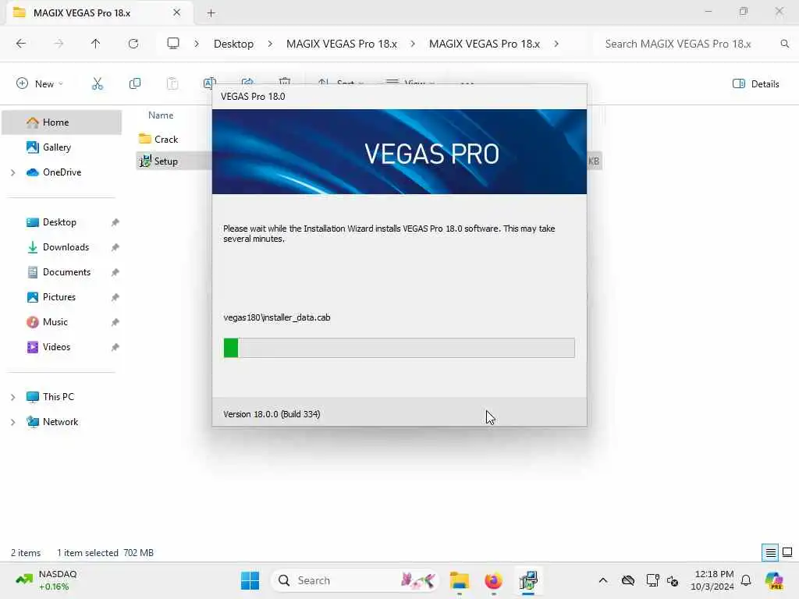Expand This PC tree node

(12, 397)
